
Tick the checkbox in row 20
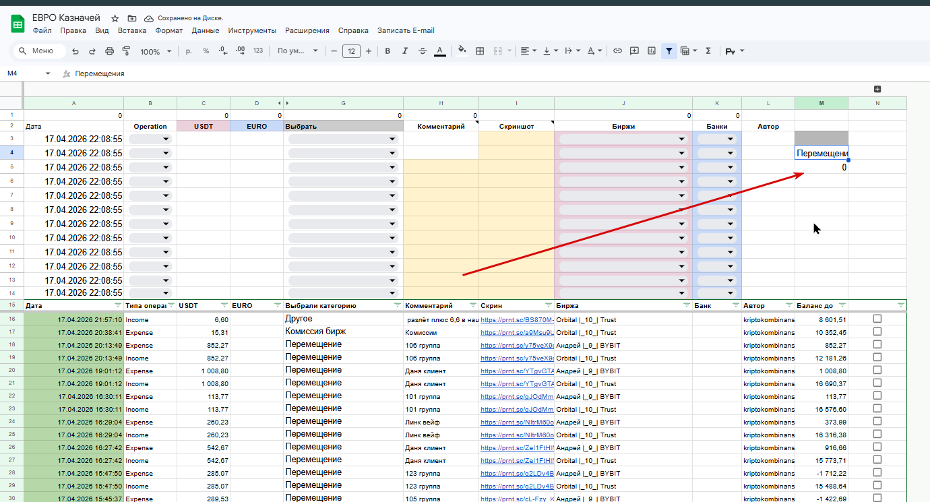click(x=877, y=370)
